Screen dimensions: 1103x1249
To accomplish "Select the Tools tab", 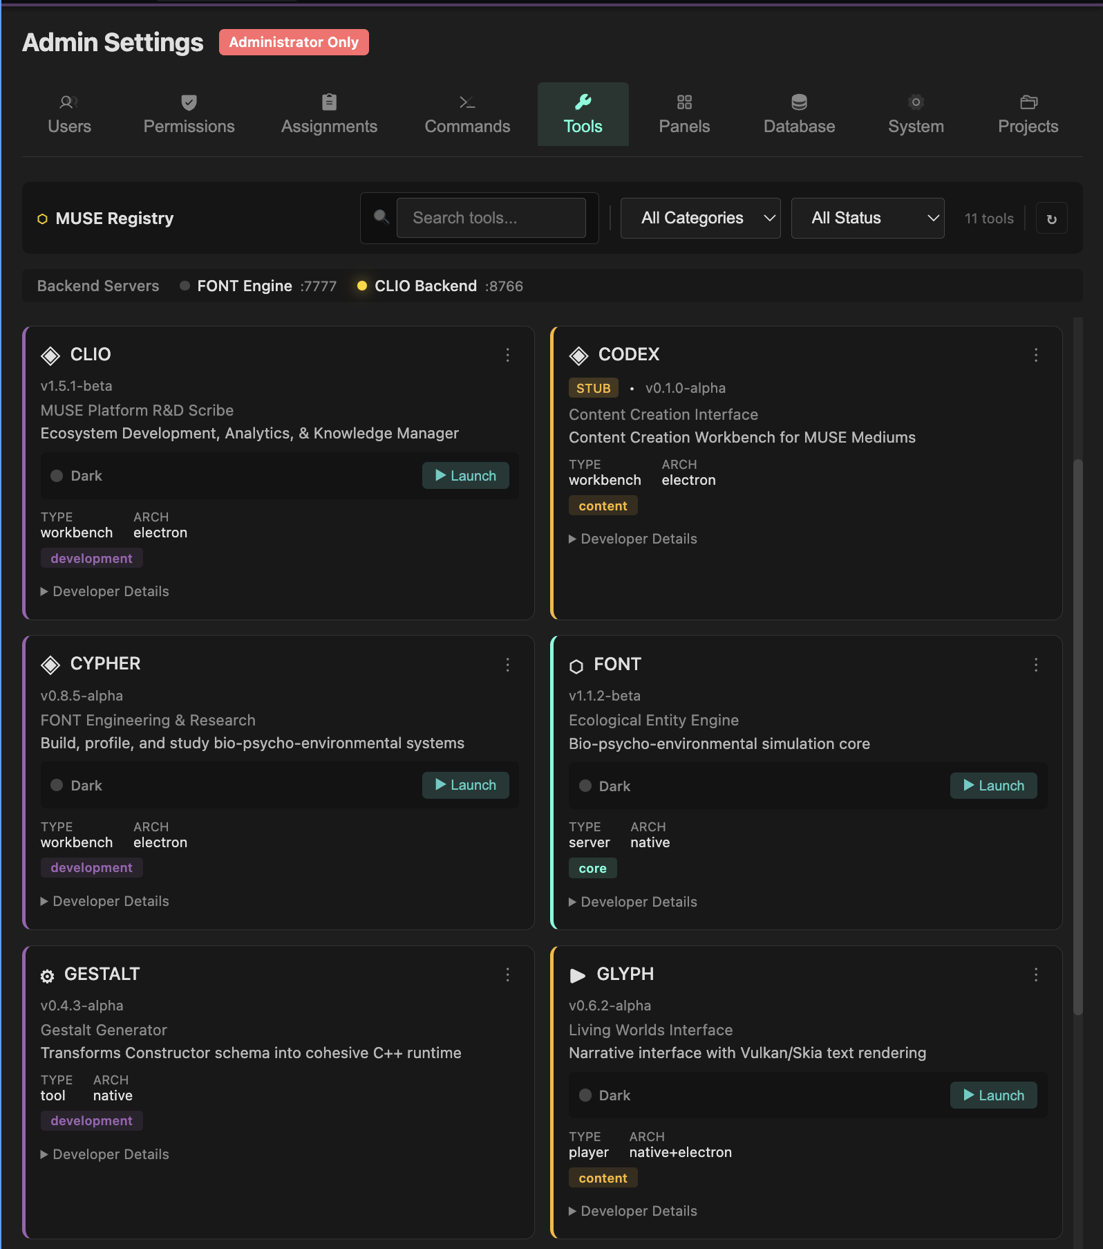I will [583, 114].
